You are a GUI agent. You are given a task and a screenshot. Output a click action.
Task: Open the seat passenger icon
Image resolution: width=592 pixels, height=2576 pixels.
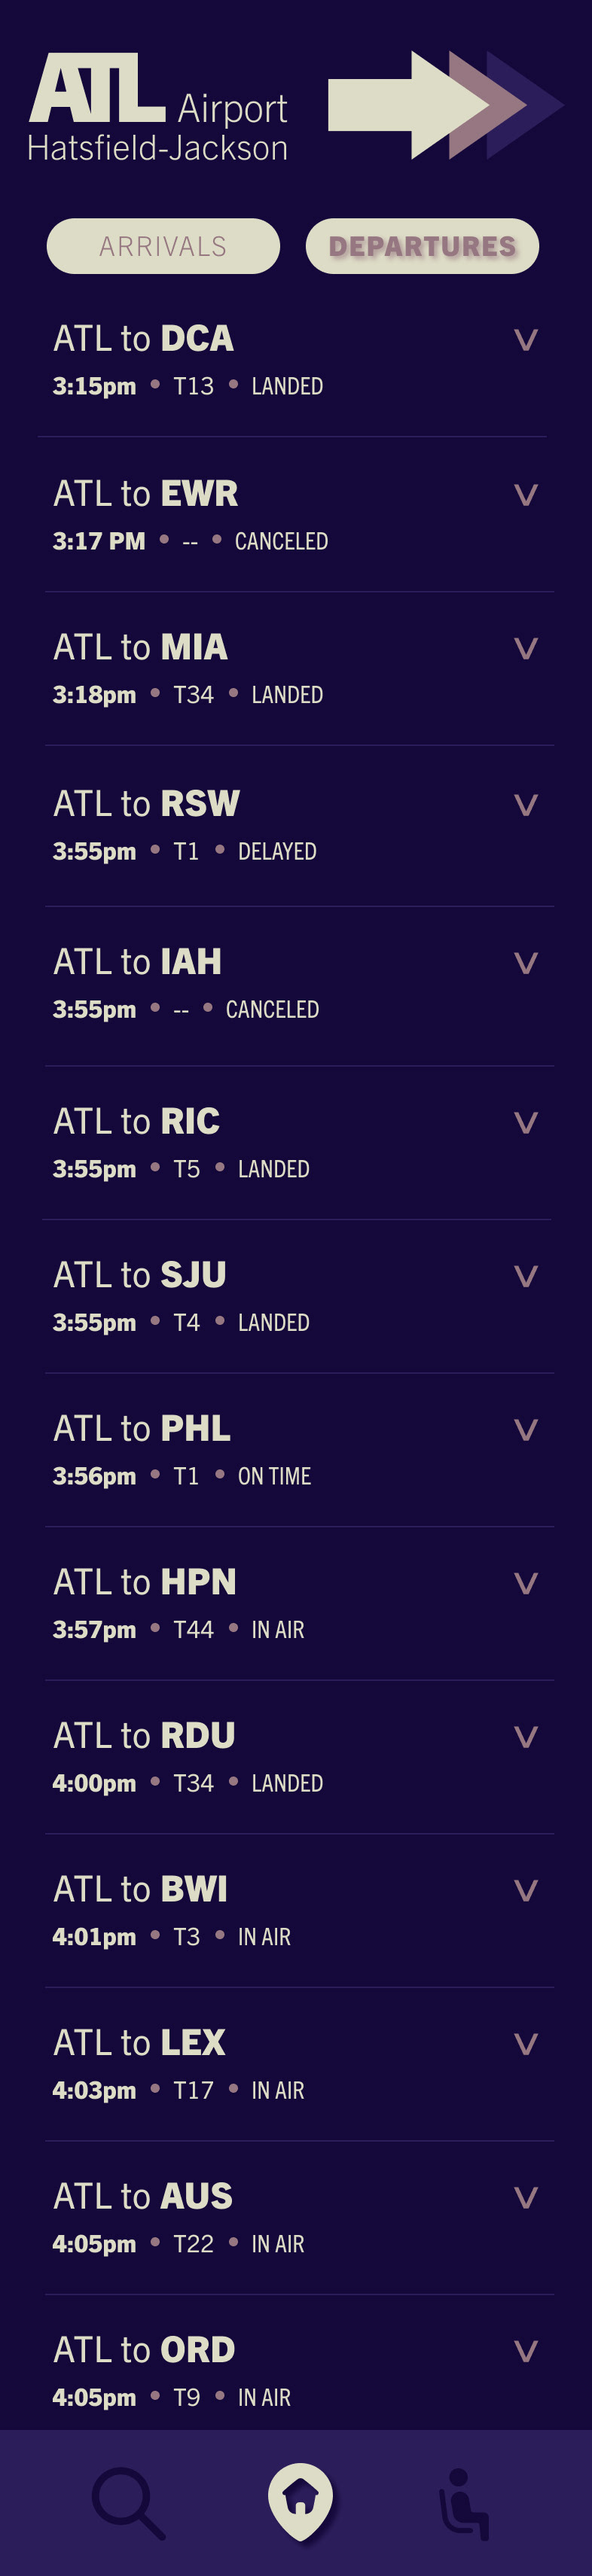point(465,2504)
